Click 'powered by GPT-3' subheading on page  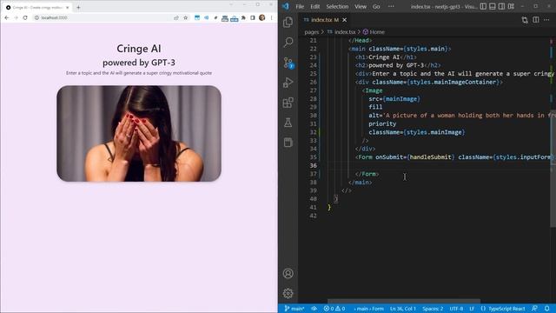pyautogui.click(x=139, y=63)
